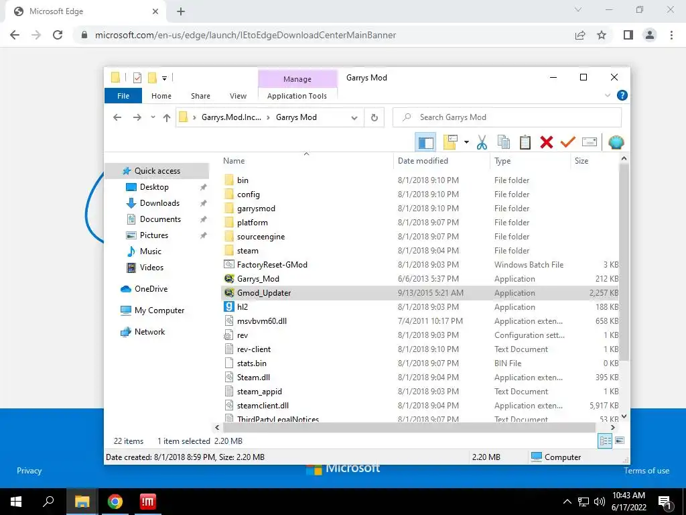This screenshot has height=515, width=686.
Task: Open Desktop in navigation pane
Action: point(154,187)
